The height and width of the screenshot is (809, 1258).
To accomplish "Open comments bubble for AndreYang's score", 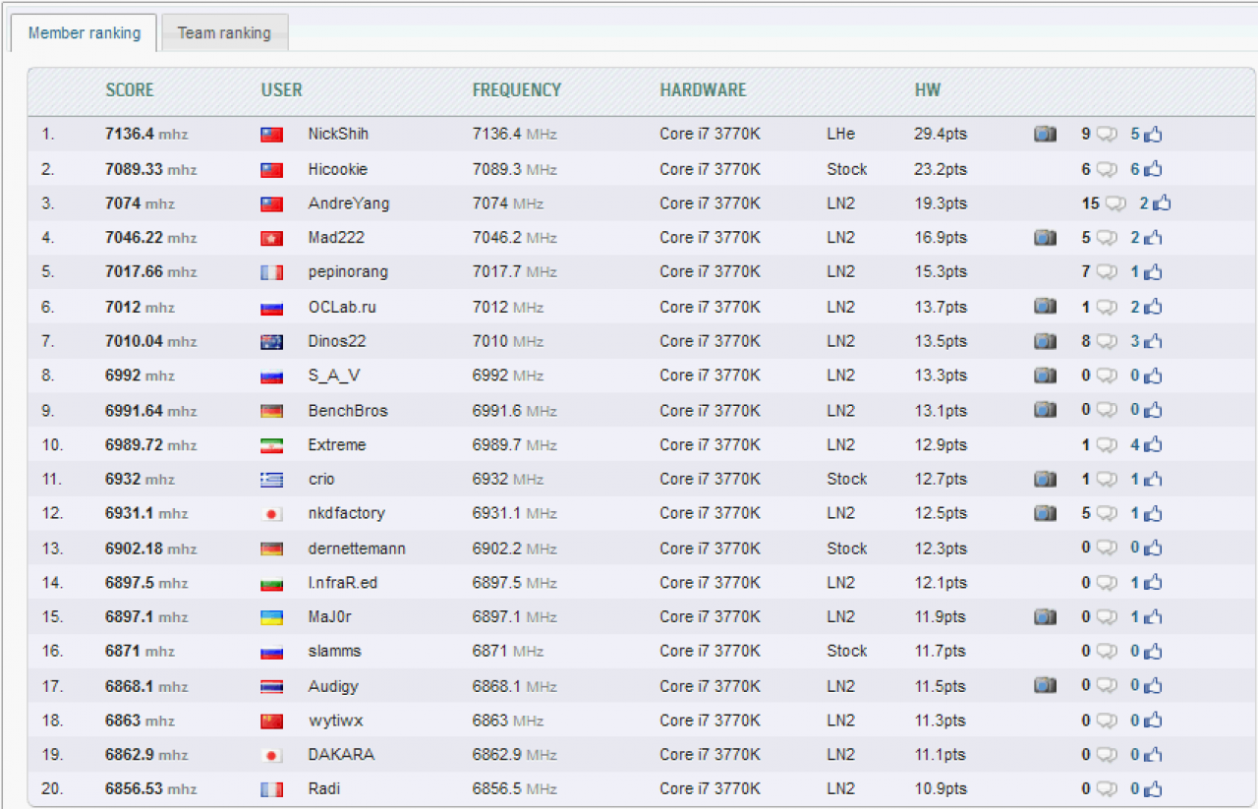I will pyautogui.click(x=1115, y=203).
